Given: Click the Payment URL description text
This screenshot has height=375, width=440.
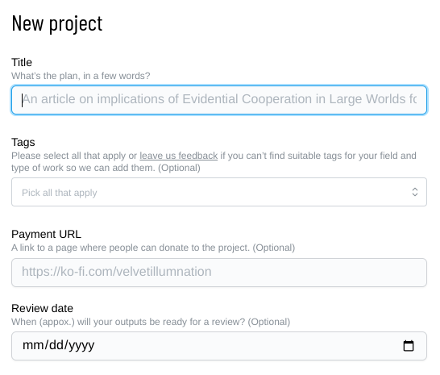Looking at the screenshot, I should tap(153, 248).
